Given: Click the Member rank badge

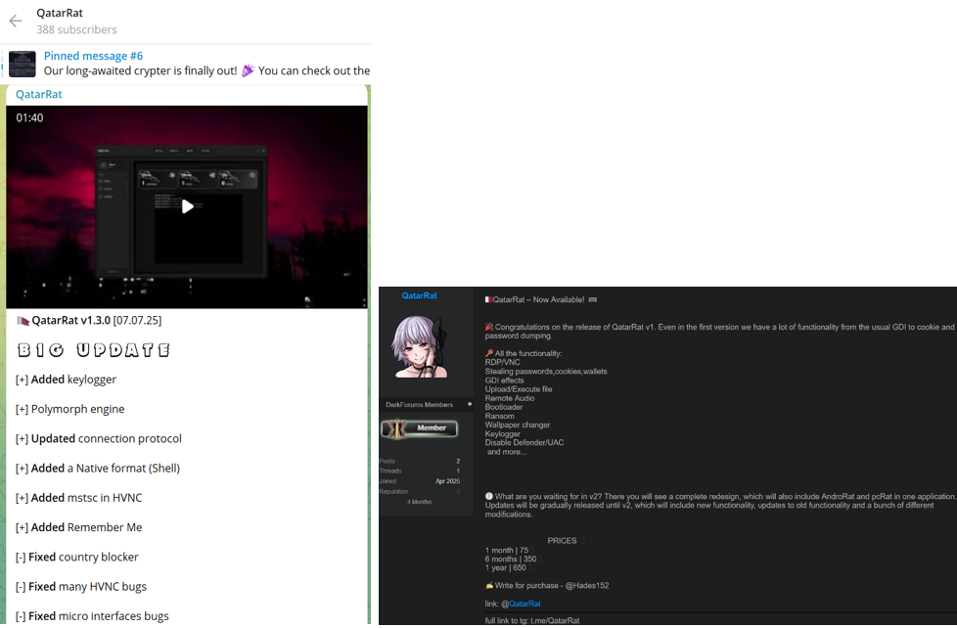Looking at the screenshot, I should click(x=420, y=428).
